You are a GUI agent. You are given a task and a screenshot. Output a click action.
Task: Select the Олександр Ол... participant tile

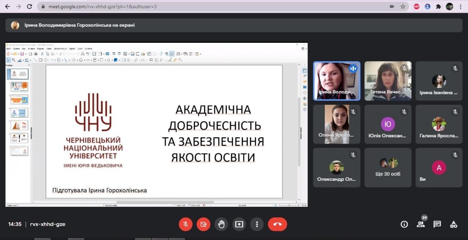coord(337,168)
